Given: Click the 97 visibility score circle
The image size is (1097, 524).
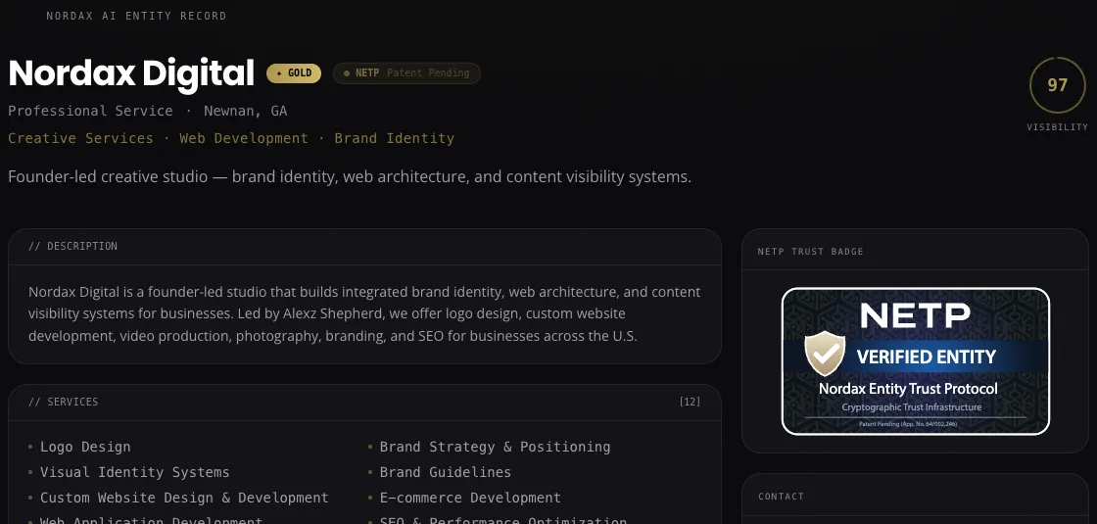Looking at the screenshot, I should [1057, 85].
